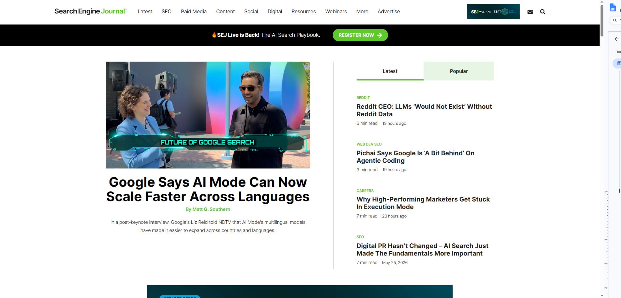Select the Latest articles tab
The height and width of the screenshot is (298, 621).
390,71
